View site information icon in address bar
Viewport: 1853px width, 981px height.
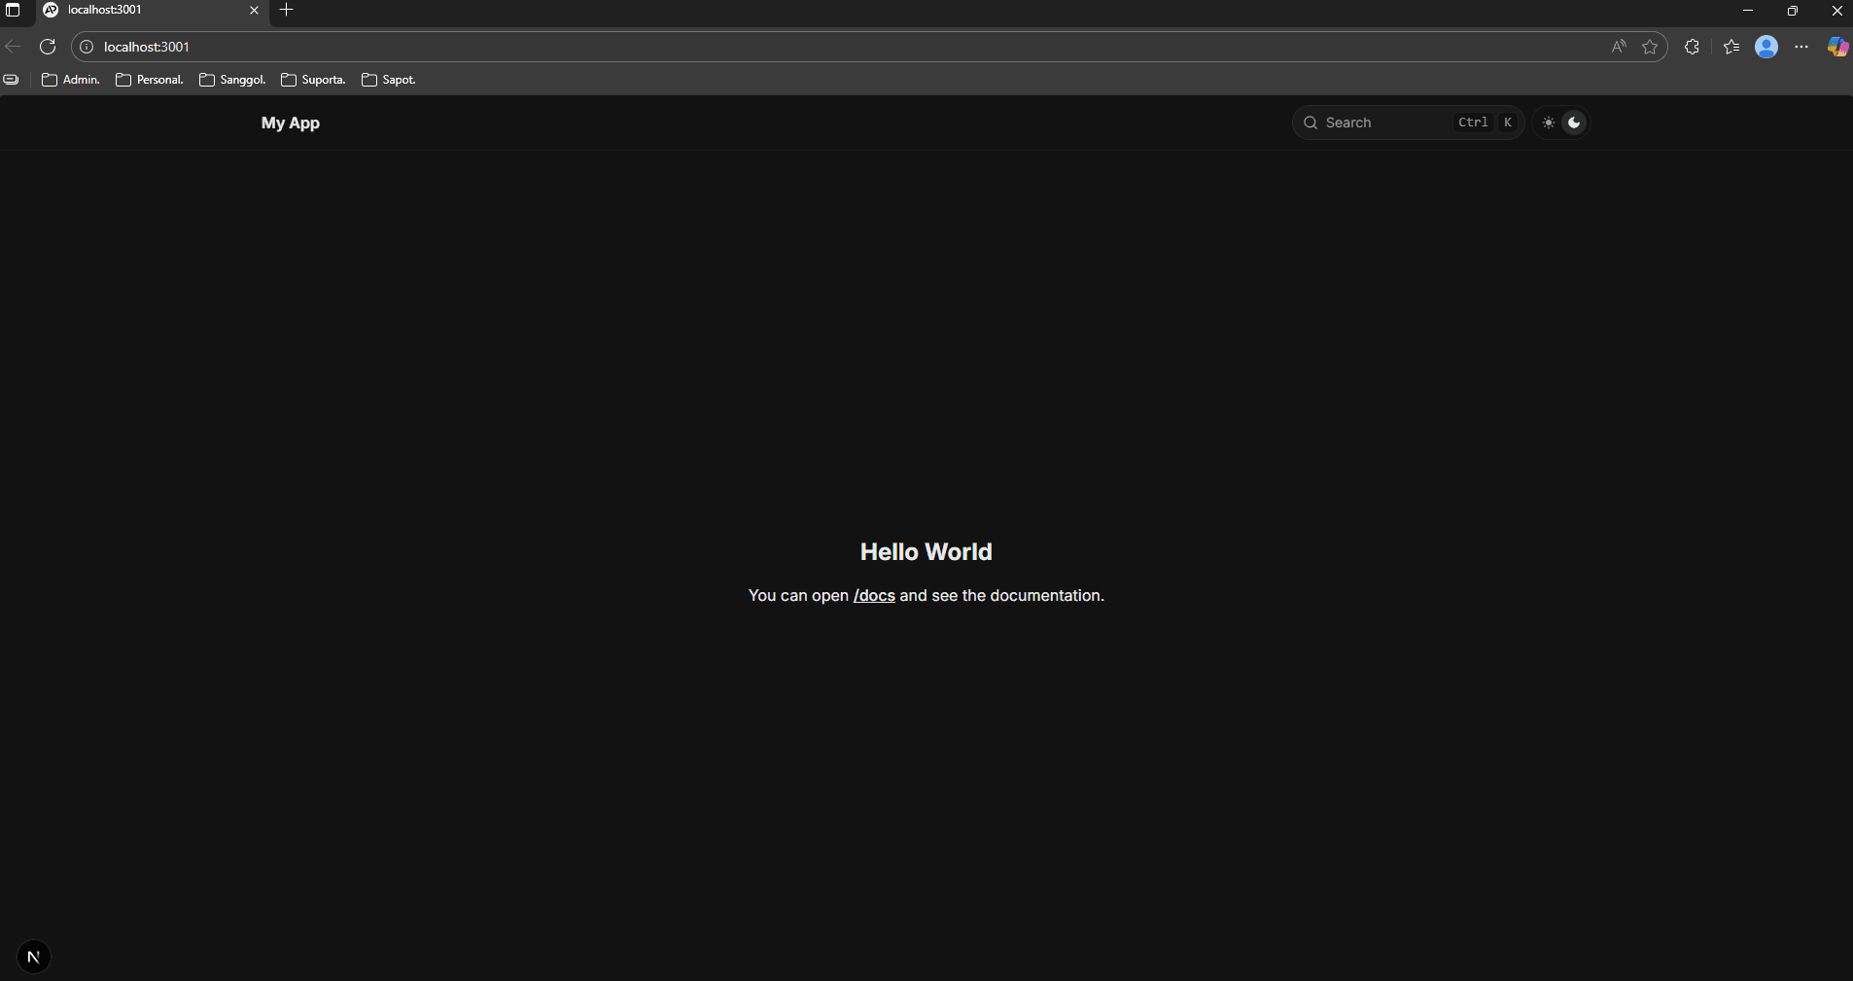[87, 47]
